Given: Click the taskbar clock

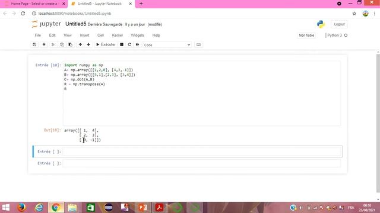Looking at the screenshot, I should tap(367, 208).
